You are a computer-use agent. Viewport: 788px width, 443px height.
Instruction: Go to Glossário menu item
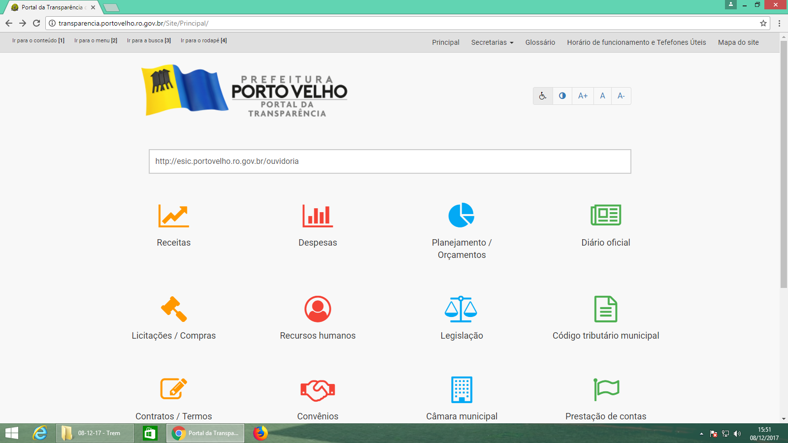(x=540, y=42)
